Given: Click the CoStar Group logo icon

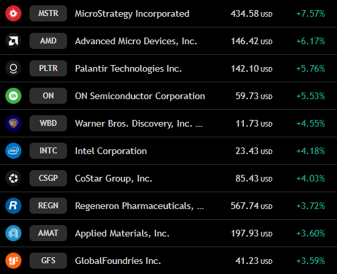Looking at the screenshot, I should [x=13, y=178].
